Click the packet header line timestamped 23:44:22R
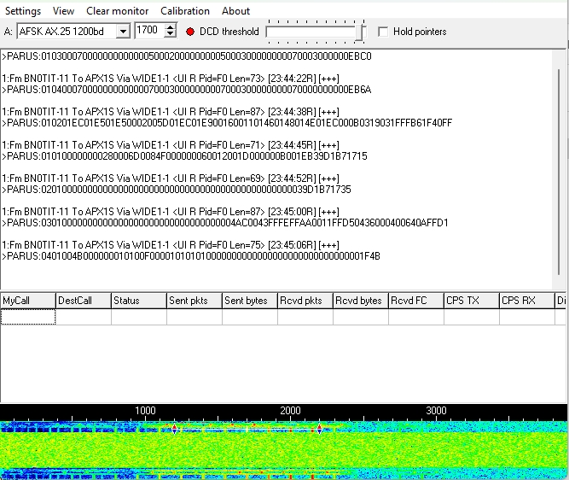The width and height of the screenshot is (569, 480). click(171, 79)
